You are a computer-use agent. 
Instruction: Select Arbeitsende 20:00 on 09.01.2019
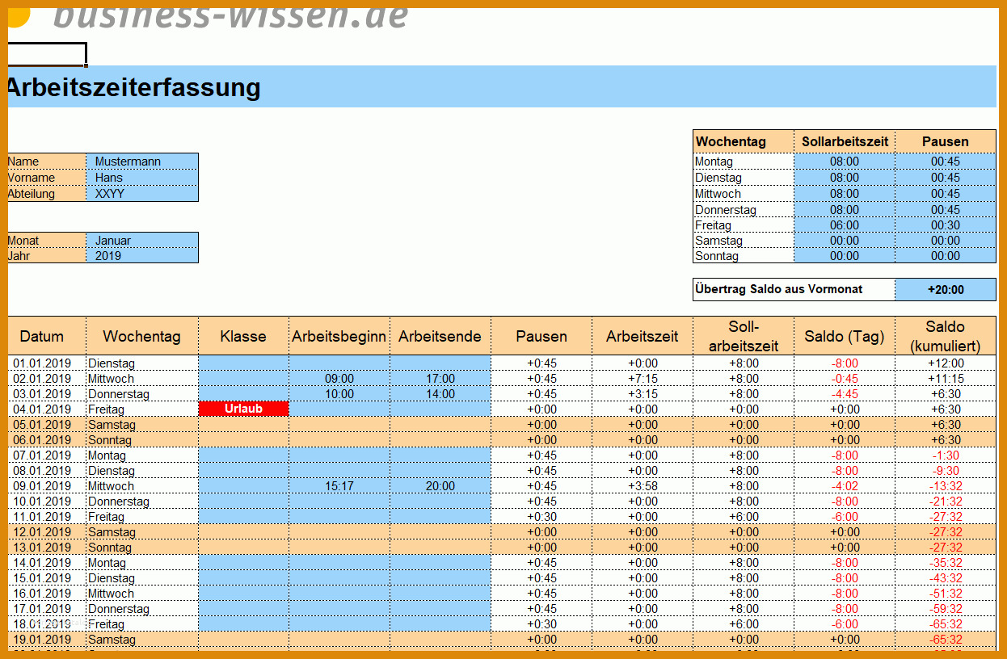(440, 486)
